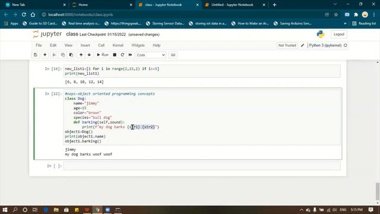Cut selected cells with scissors icon

click(54, 55)
